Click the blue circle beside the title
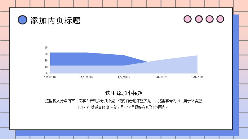 pyautogui.click(x=22, y=20)
